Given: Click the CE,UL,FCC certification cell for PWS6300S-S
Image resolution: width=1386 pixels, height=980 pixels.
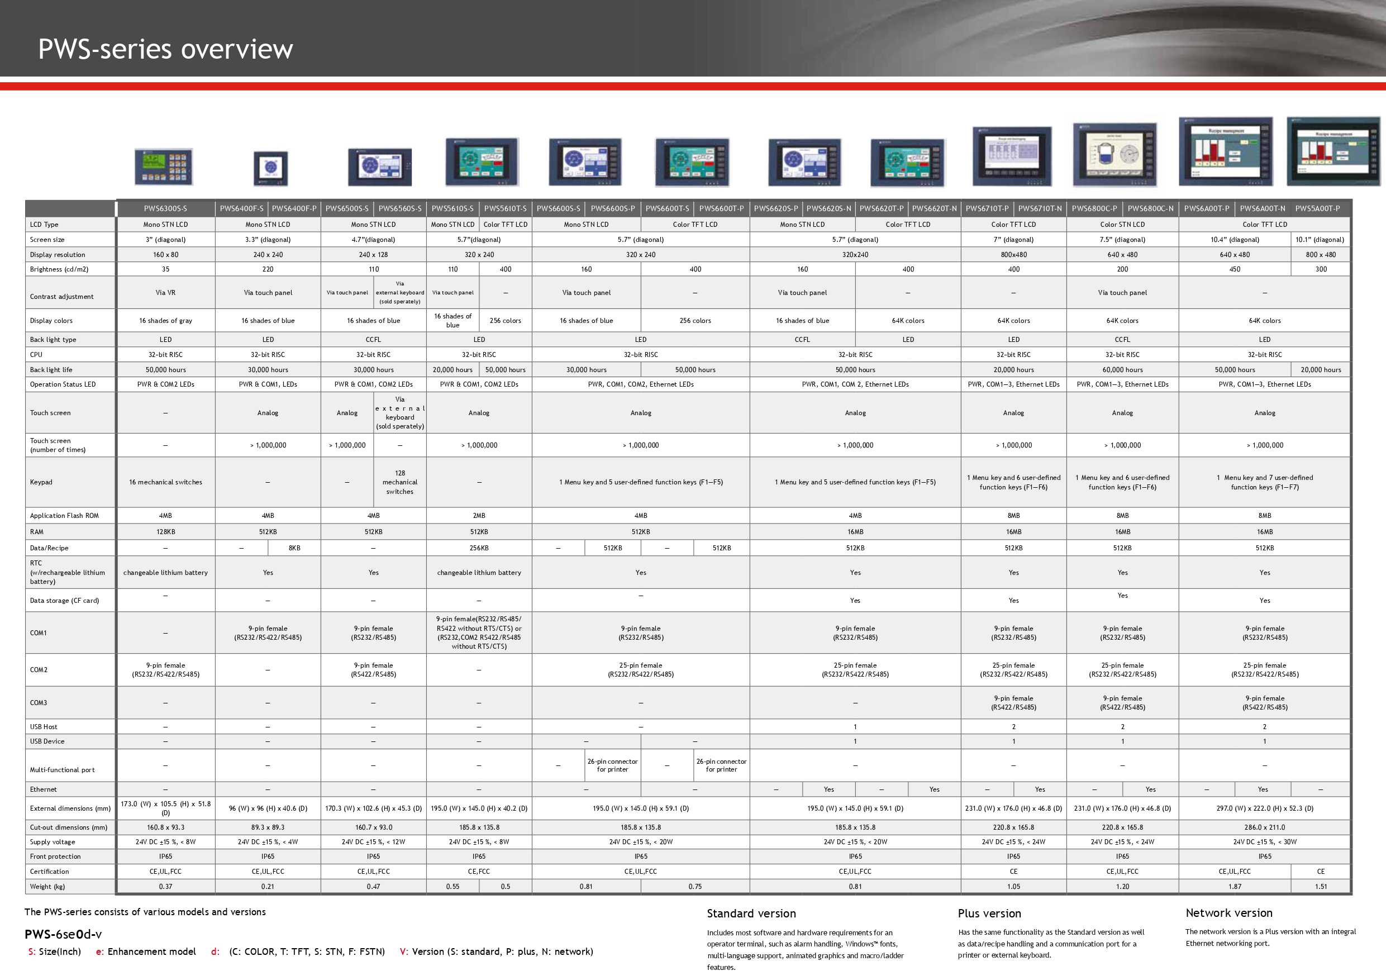Looking at the screenshot, I should coord(165,871).
